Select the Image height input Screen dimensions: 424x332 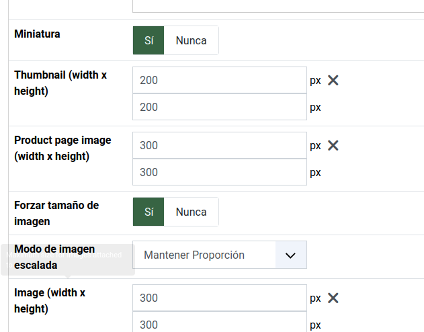(x=219, y=323)
